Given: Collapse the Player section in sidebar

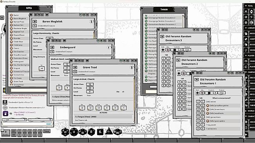Looking at the screenshot, I should coord(249,55).
